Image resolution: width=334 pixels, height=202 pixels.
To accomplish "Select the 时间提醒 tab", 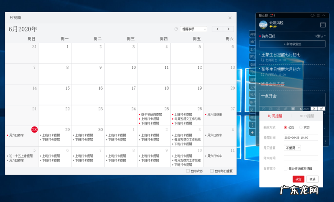I will point(275,116).
